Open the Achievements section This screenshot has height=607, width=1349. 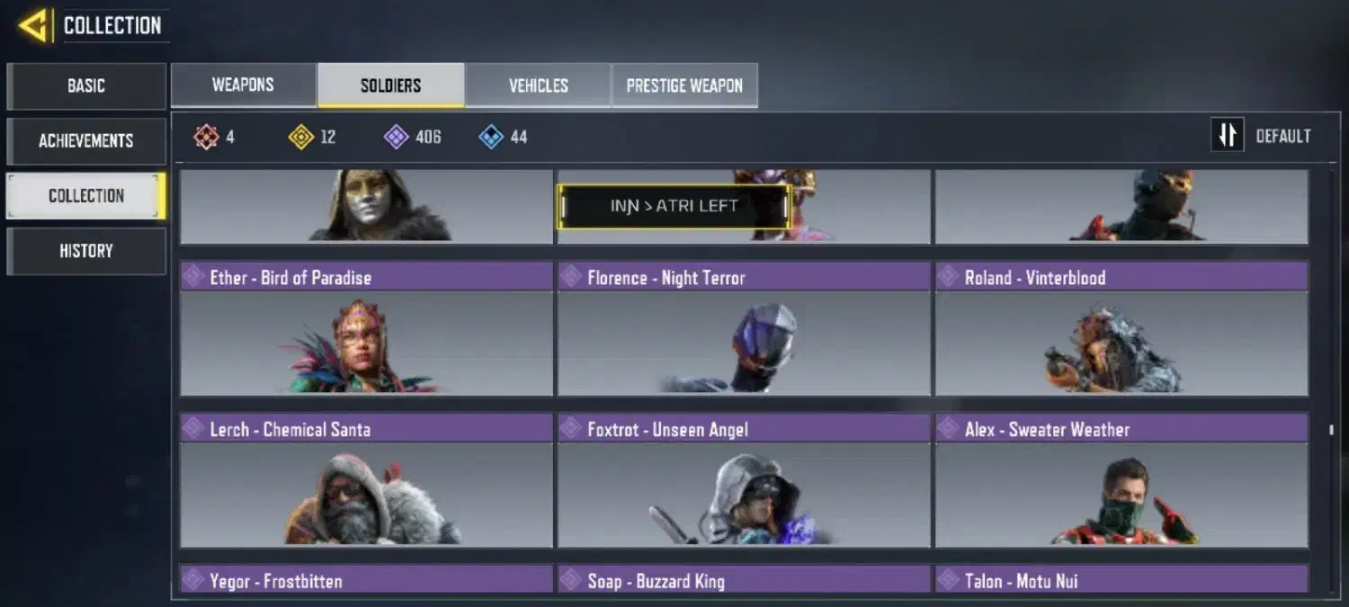[x=86, y=141]
